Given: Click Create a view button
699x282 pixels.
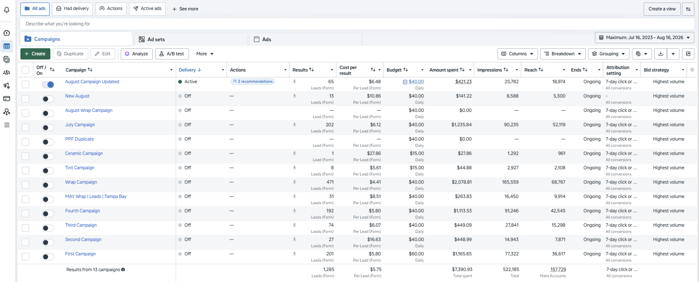Looking at the screenshot, I should point(662,9).
